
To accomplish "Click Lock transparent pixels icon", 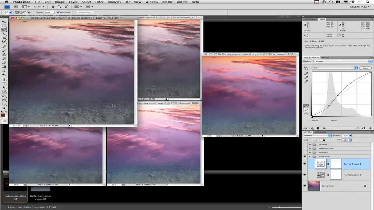I will point(312,140).
